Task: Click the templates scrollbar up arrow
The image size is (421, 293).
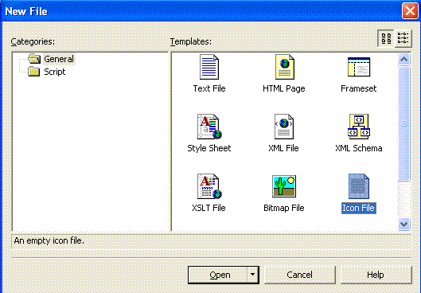Action: click(x=404, y=60)
